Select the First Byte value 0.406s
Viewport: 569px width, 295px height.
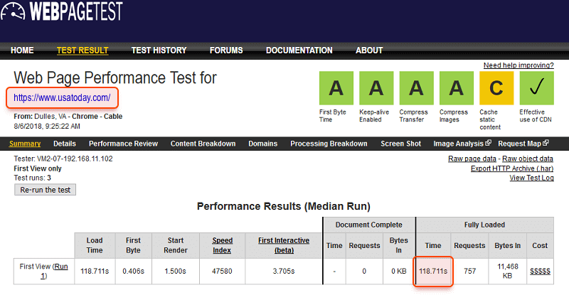click(133, 271)
